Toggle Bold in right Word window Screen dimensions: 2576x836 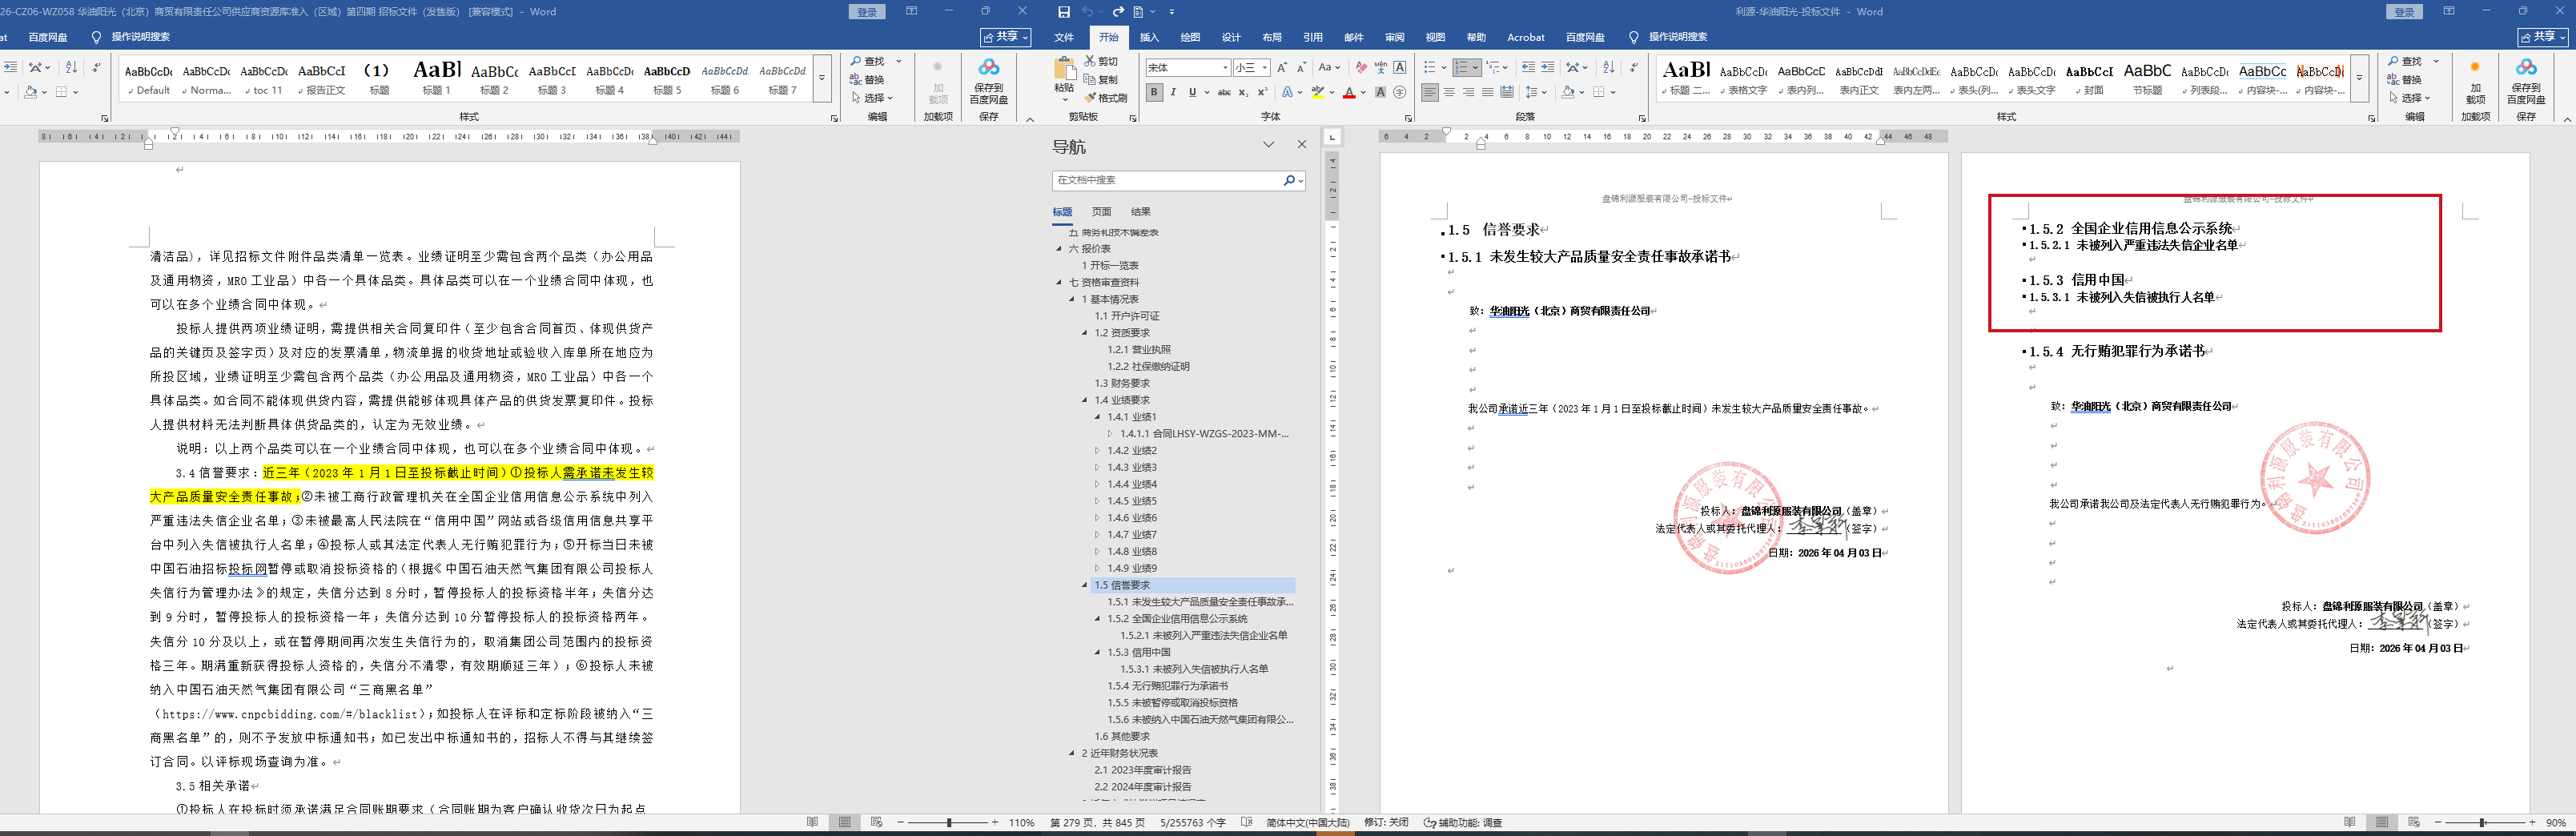[1155, 92]
